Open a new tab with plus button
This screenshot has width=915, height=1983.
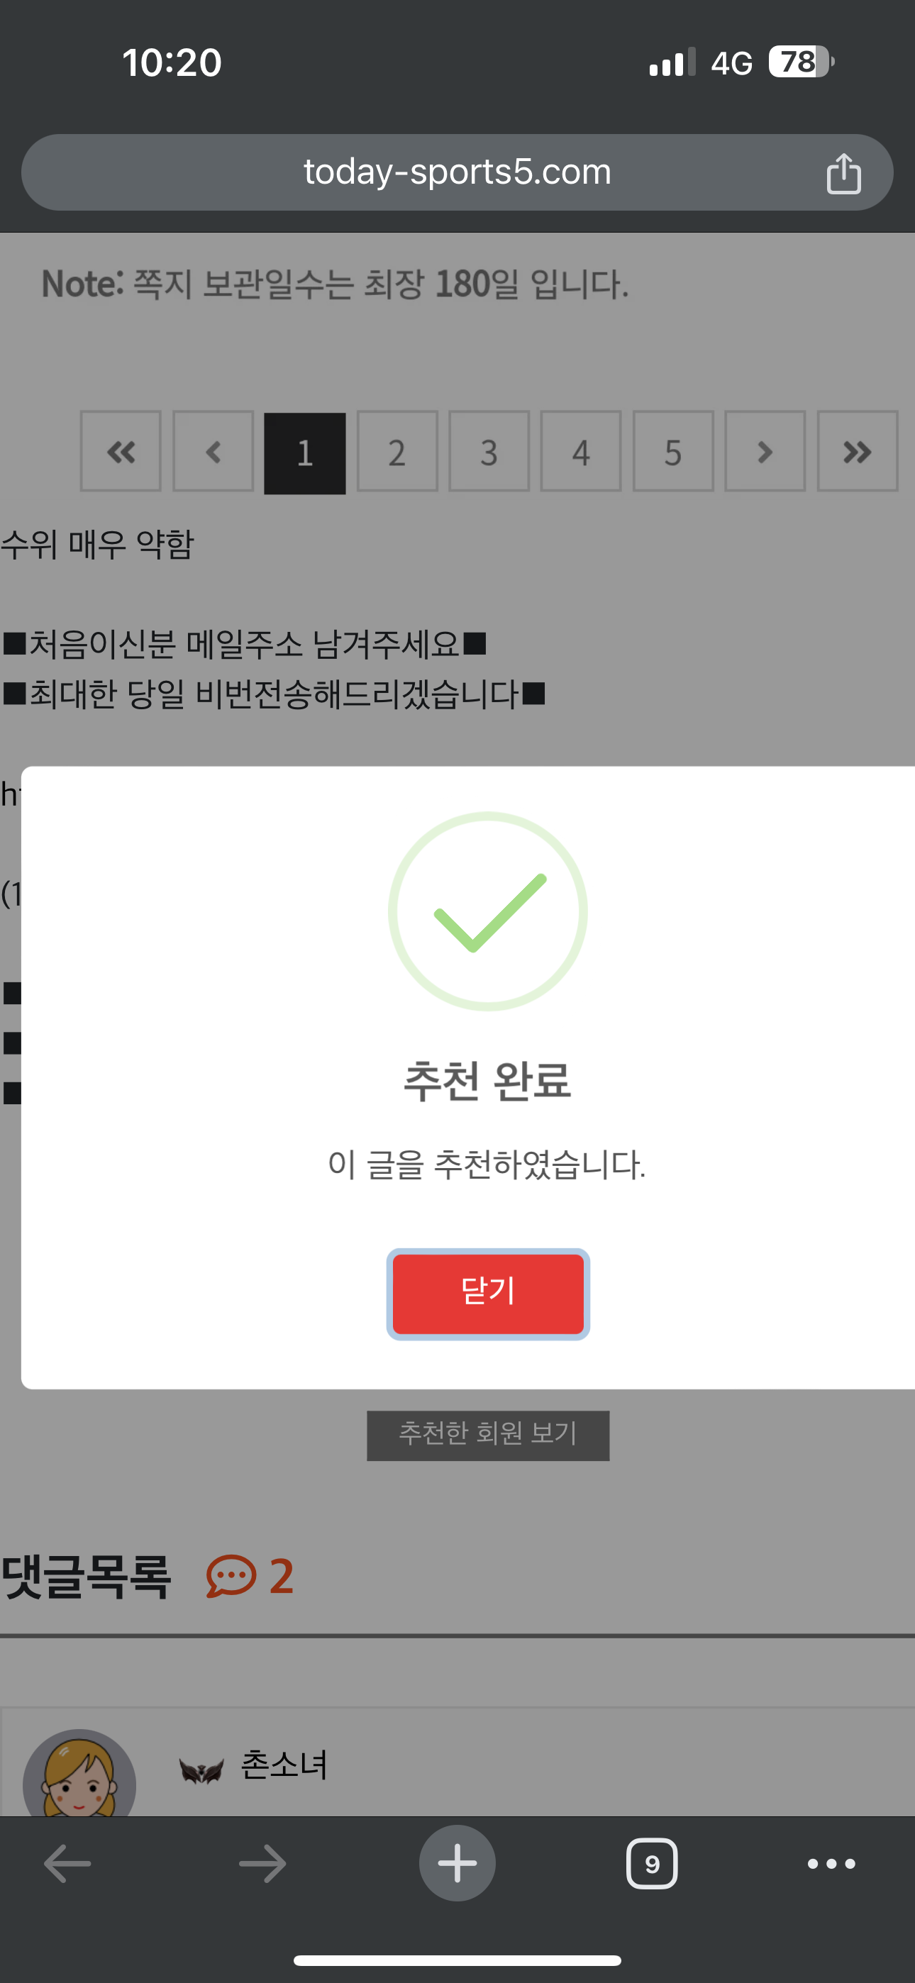[457, 1864]
